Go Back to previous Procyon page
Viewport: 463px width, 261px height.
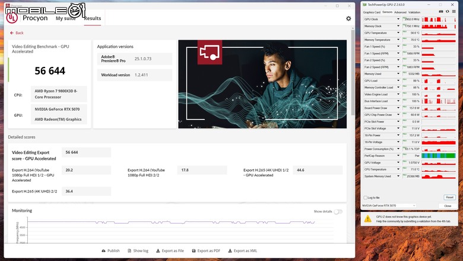(x=17, y=33)
